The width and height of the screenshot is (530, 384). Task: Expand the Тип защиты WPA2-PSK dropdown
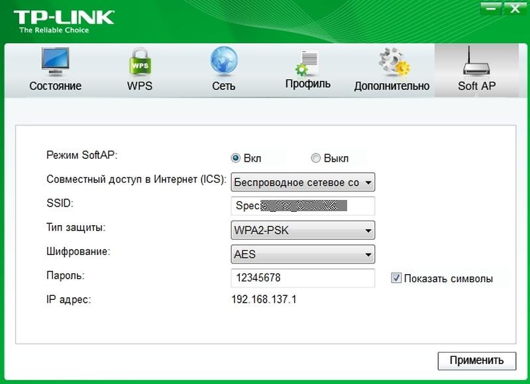point(303,230)
